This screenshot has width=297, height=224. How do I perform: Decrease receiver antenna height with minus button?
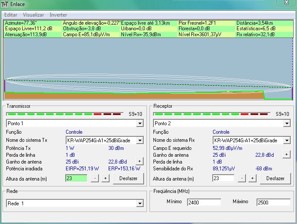point(242,178)
